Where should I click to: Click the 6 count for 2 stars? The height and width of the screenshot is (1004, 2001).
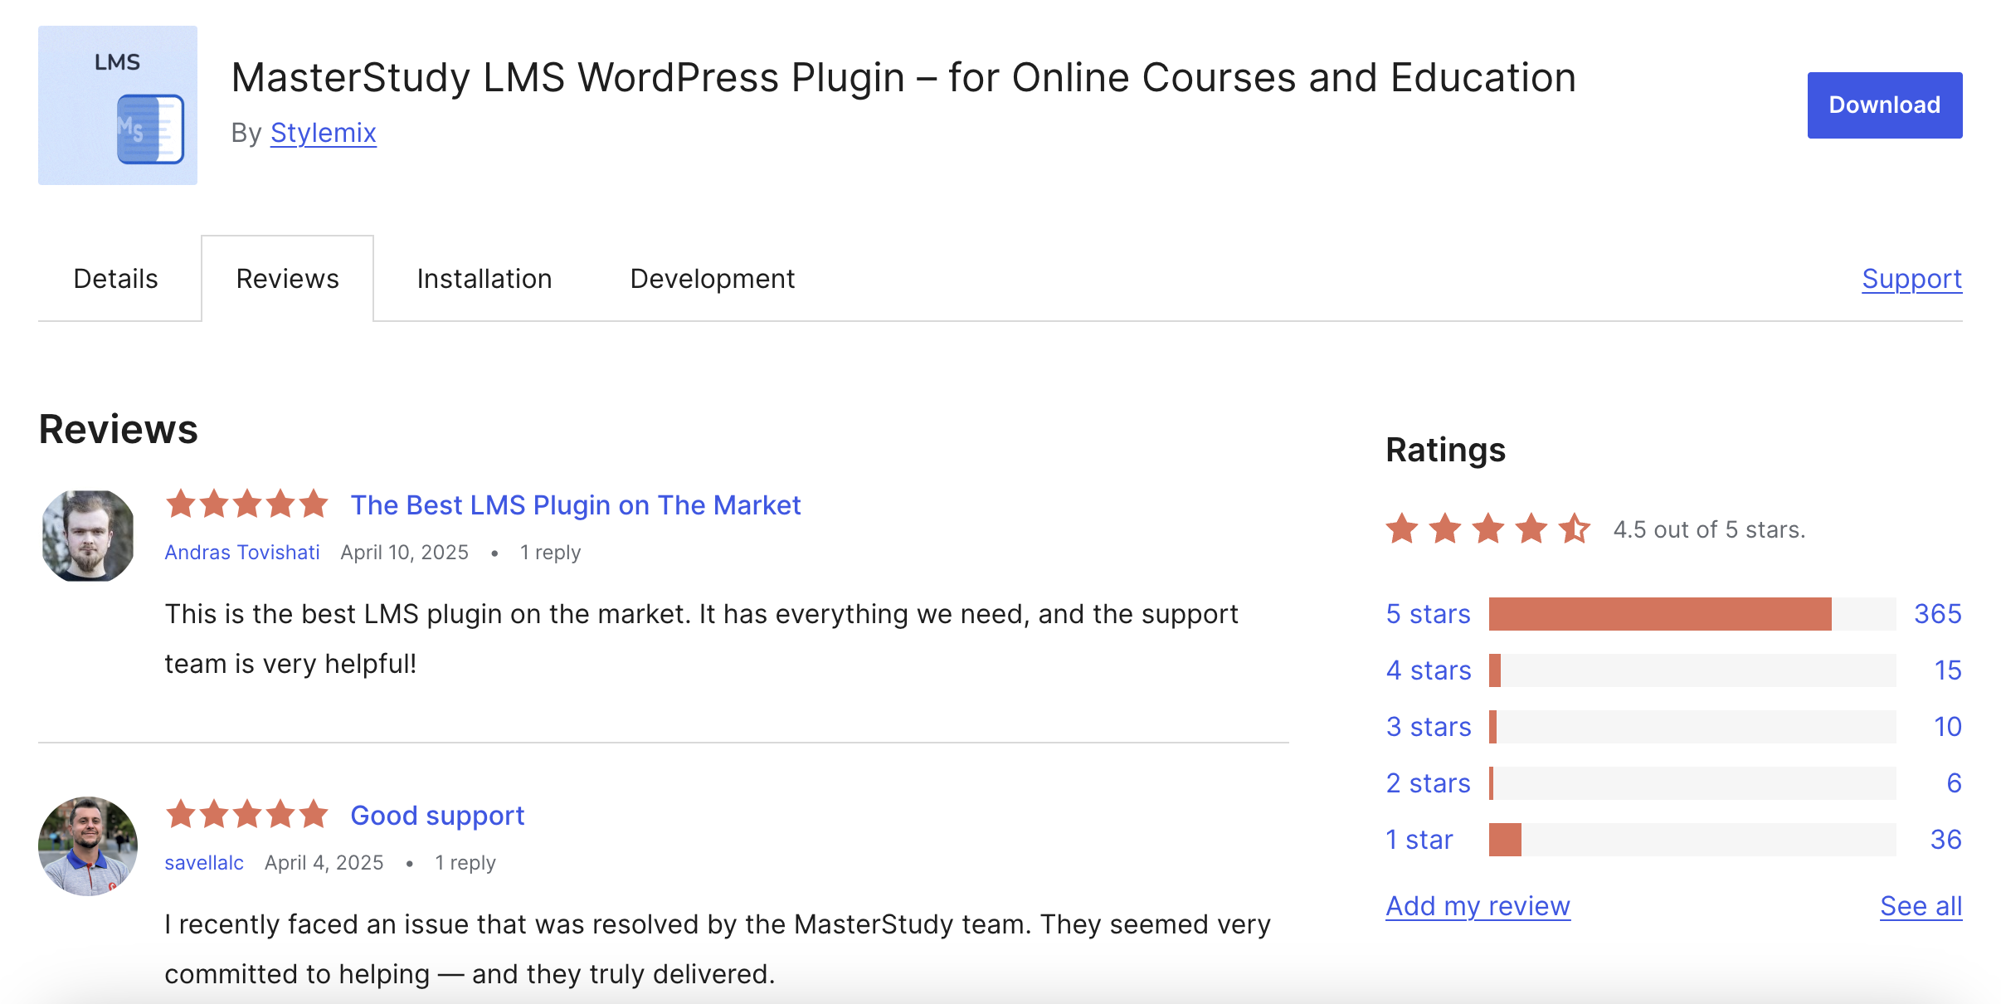(x=1955, y=783)
